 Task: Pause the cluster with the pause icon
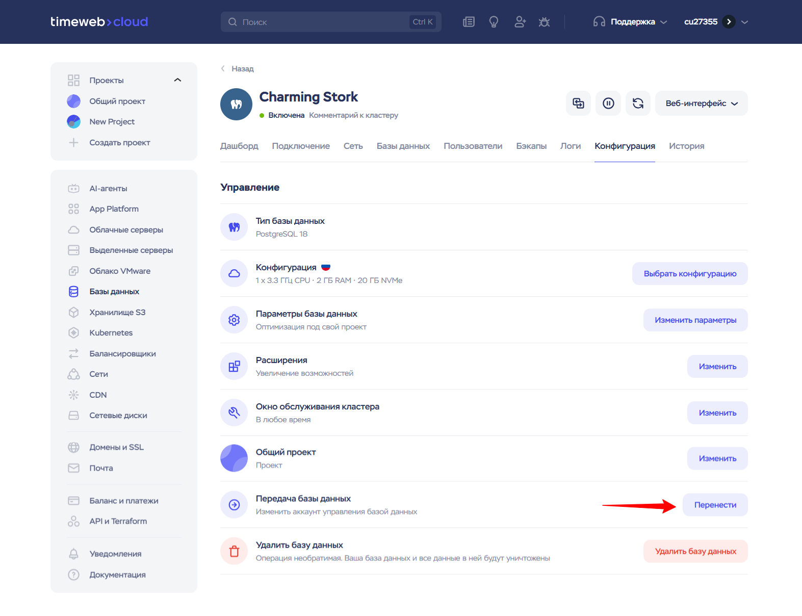608,104
